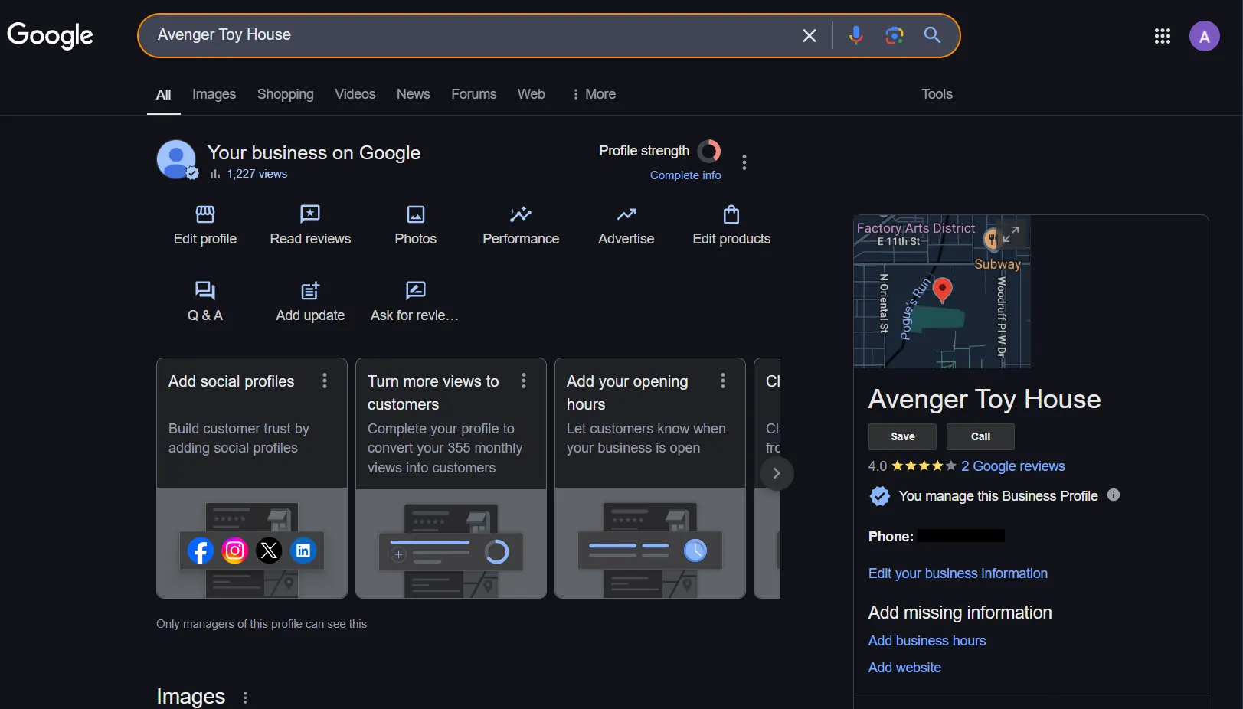The image size is (1243, 709).
Task: Click the verified badge beside manage text
Action: [880, 496]
